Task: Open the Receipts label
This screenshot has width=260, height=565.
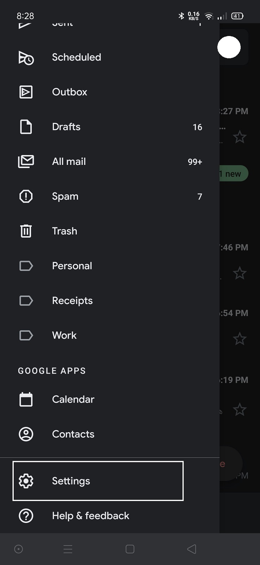Action: coord(72,301)
